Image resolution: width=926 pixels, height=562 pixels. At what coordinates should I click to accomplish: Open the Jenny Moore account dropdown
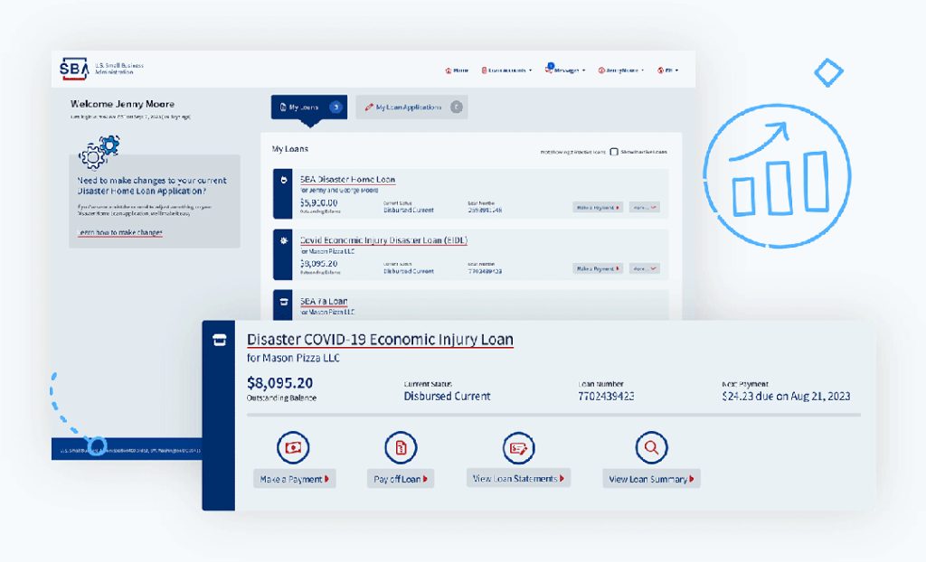pyautogui.click(x=620, y=70)
